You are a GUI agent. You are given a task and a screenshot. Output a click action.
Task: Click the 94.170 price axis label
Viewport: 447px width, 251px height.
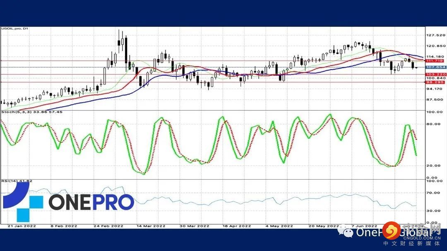(434, 89)
